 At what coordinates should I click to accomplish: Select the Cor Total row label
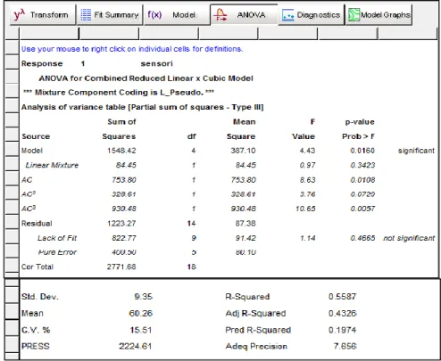(37, 267)
